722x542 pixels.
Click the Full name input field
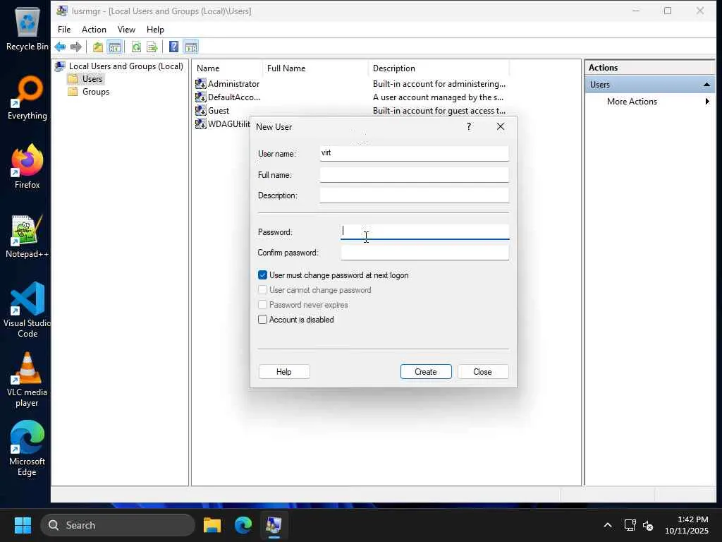pos(415,175)
